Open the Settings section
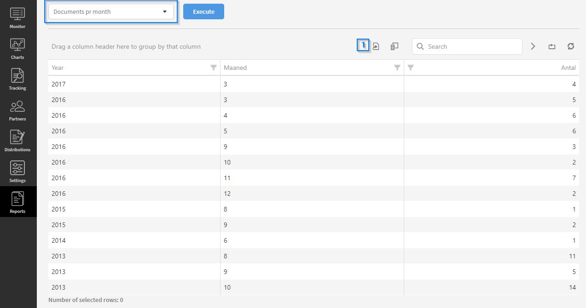 pos(17,171)
